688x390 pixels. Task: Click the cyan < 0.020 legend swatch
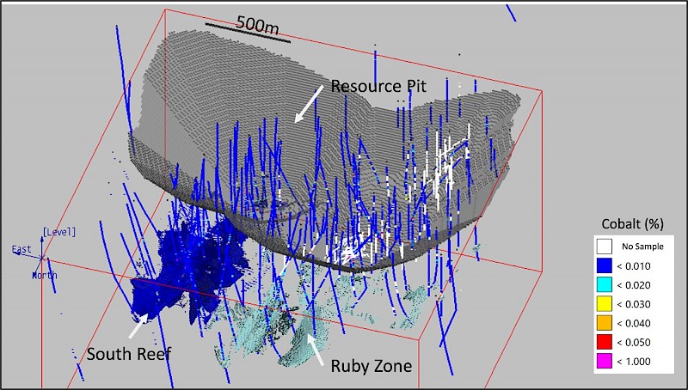(605, 285)
